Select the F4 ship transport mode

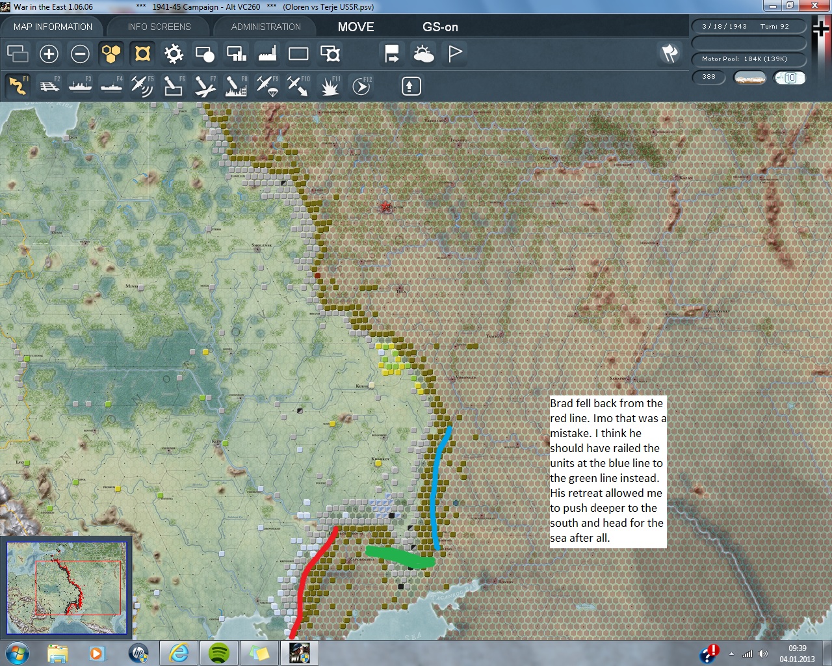click(x=111, y=85)
